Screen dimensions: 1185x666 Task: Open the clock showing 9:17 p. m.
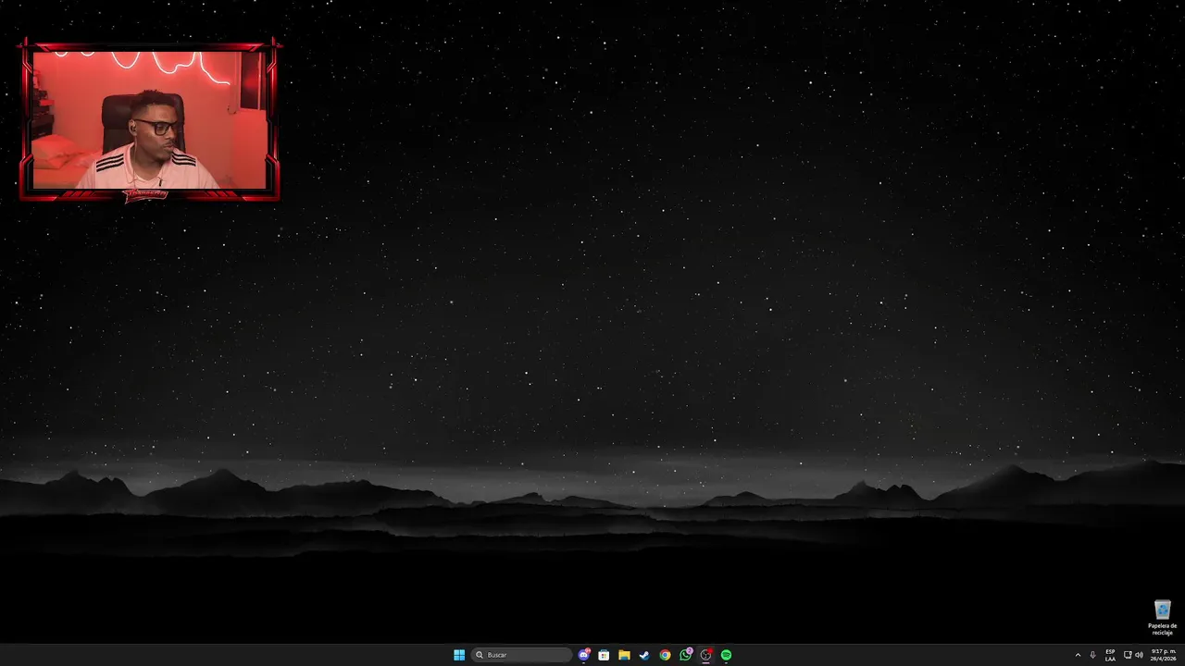point(1163,655)
